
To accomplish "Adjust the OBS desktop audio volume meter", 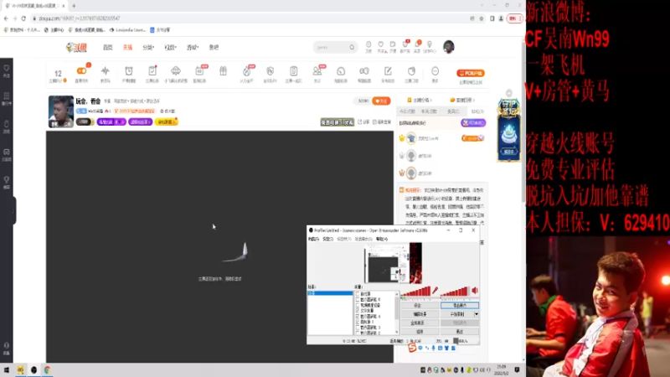I will point(455,291).
